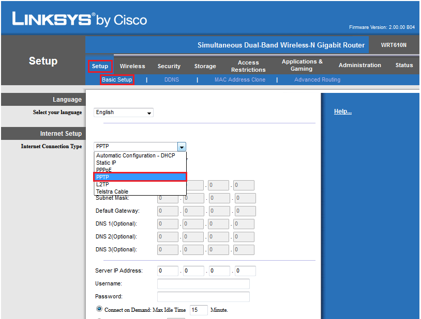Focus the third Server IP Address octet
Viewport: 421px width, 319px height.
click(219, 271)
